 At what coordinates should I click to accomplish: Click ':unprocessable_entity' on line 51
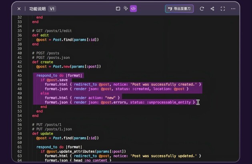tap(169, 102)
